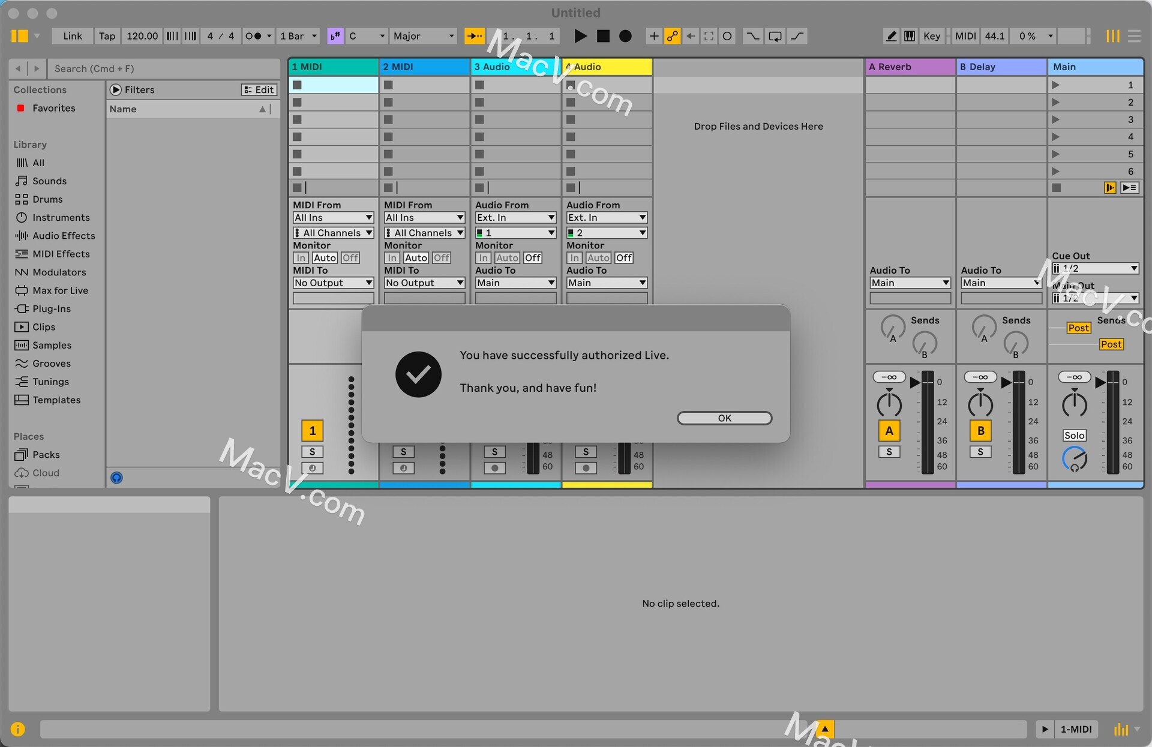Open the Cue Out dropdown
1152x747 pixels.
coord(1096,268)
